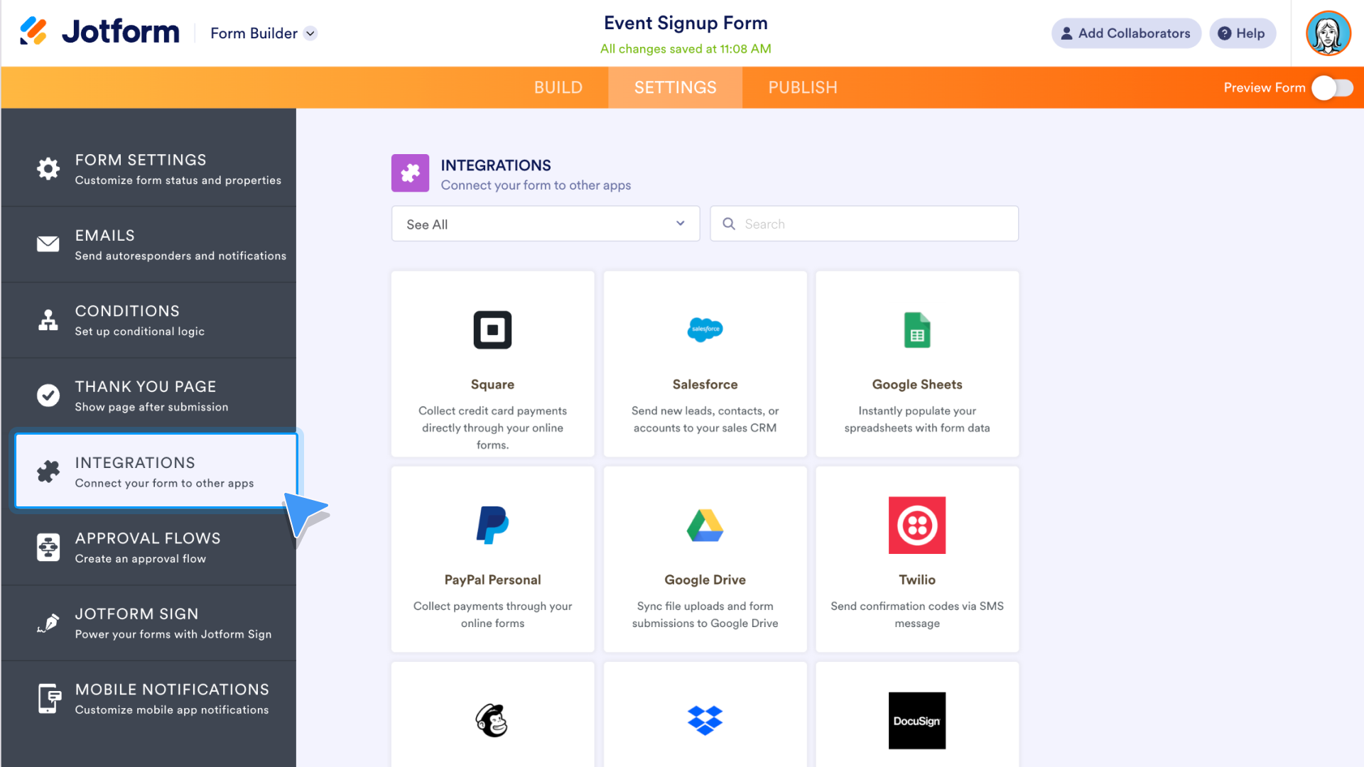The image size is (1364, 767).
Task: Click the DocuSign integration icon
Action: click(916, 721)
